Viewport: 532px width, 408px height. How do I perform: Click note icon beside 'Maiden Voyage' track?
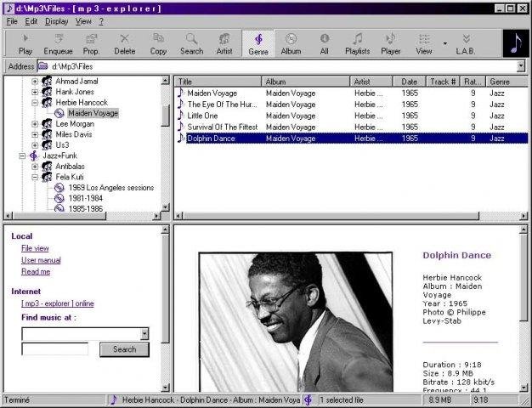pyautogui.click(x=181, y=93)
